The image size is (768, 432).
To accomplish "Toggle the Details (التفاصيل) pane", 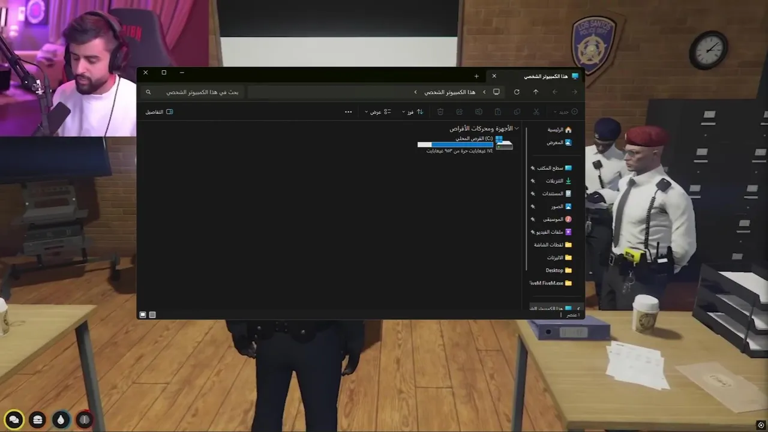I will [x=159, y=112].
